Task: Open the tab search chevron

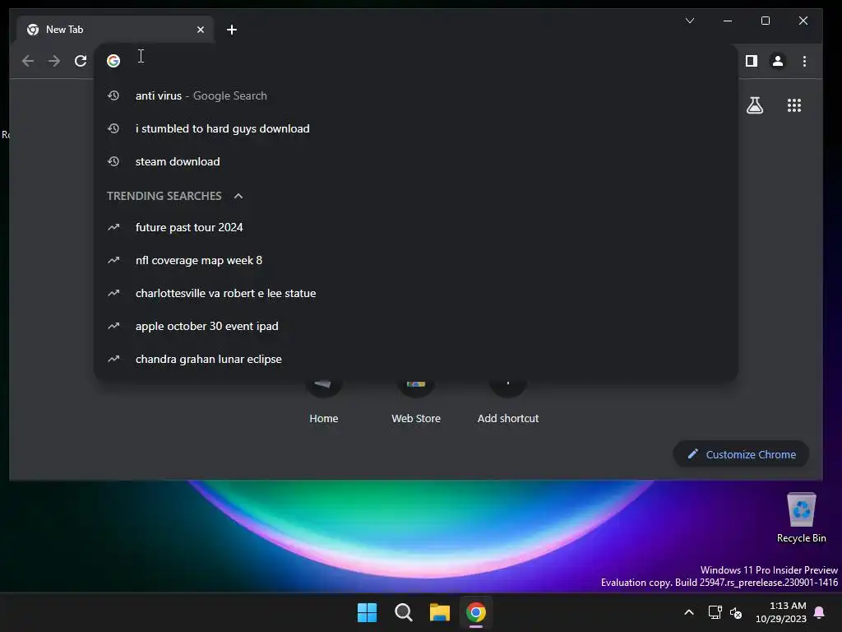Action: pos(690,21)
